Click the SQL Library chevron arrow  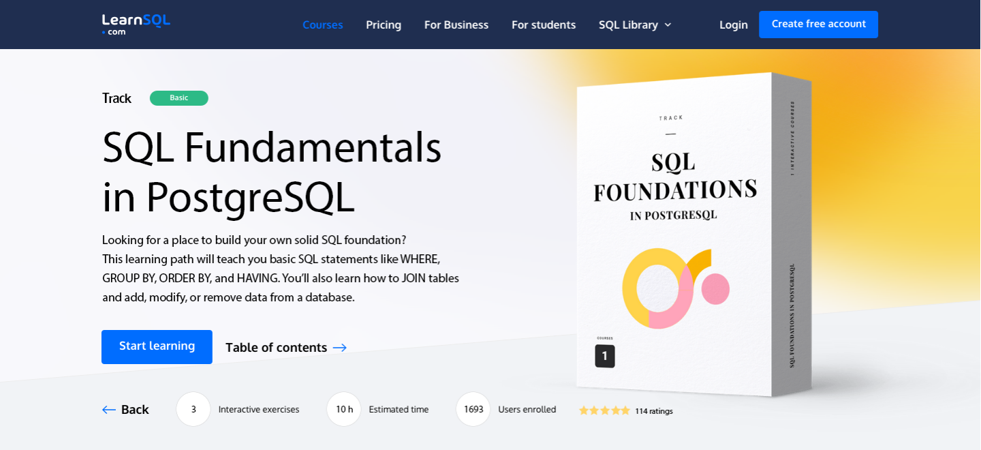click(668, 25)
